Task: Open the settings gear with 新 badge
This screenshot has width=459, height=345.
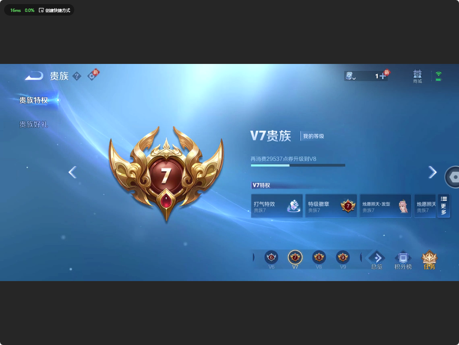Action: click(x=93, y=75)
